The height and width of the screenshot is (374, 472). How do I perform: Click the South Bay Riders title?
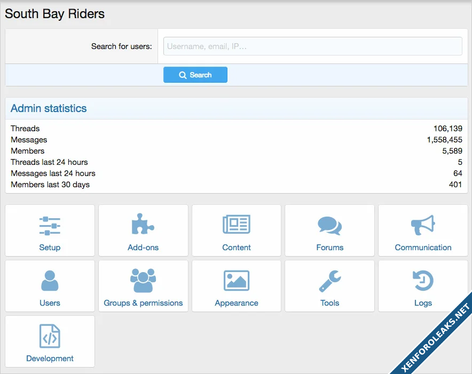point(55,14)
